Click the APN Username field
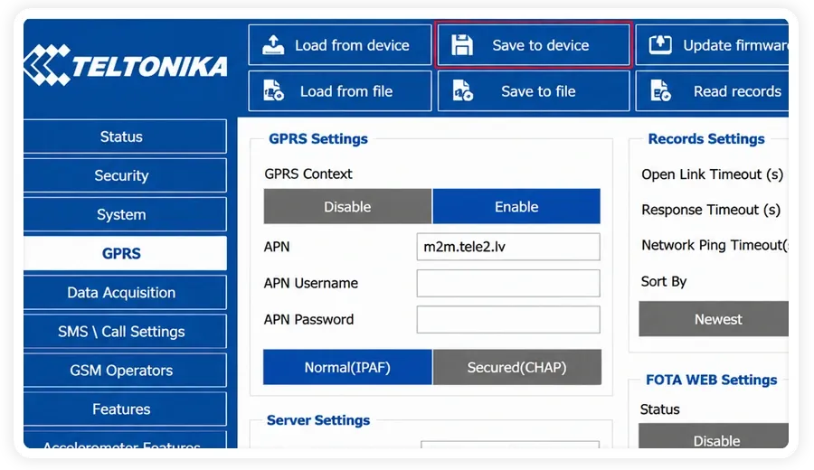Image resolution: width=814 pixels, height=470 pixels. pos(508,283)
